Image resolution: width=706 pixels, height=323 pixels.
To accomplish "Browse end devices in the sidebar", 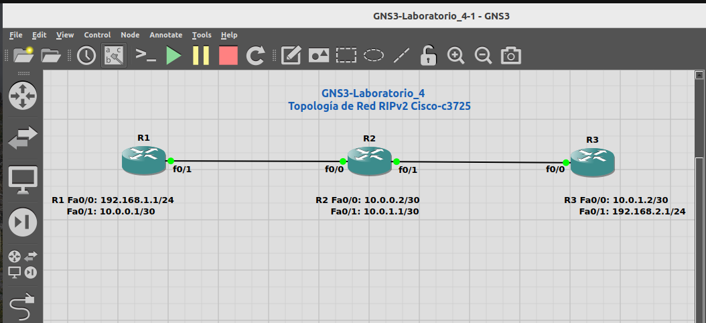I will [23, 180].
